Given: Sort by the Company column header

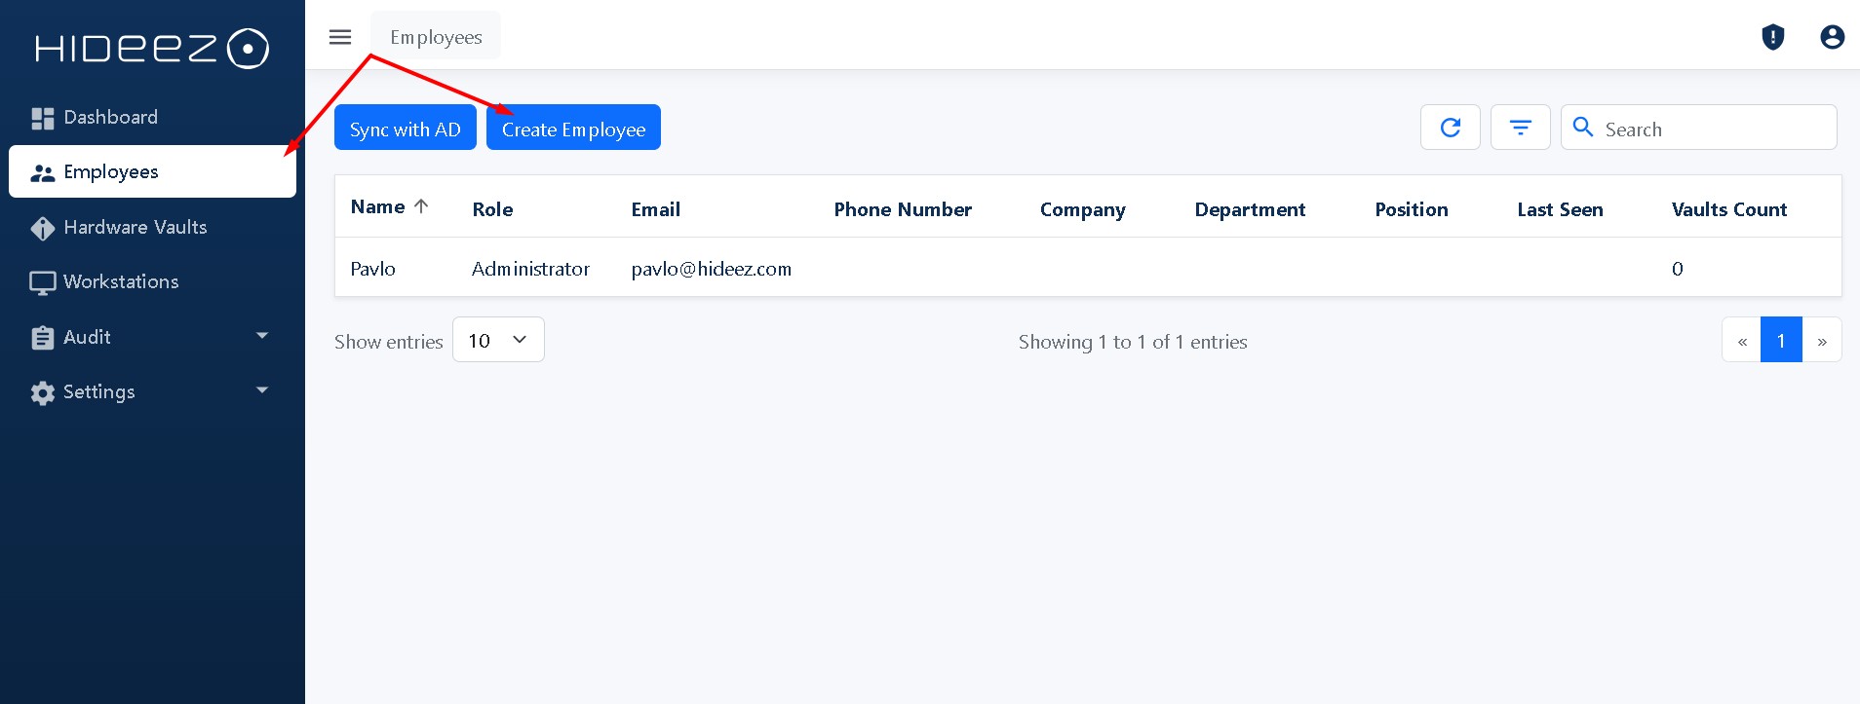Looking at the screenshot, I should click(1082, 210).
